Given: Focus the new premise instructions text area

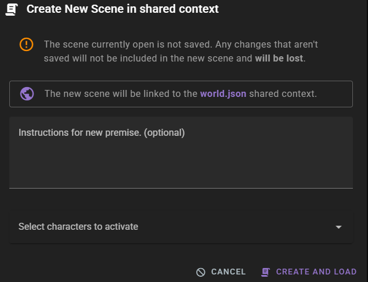Looking at the screenshot, I should click(x=181, y=160).
